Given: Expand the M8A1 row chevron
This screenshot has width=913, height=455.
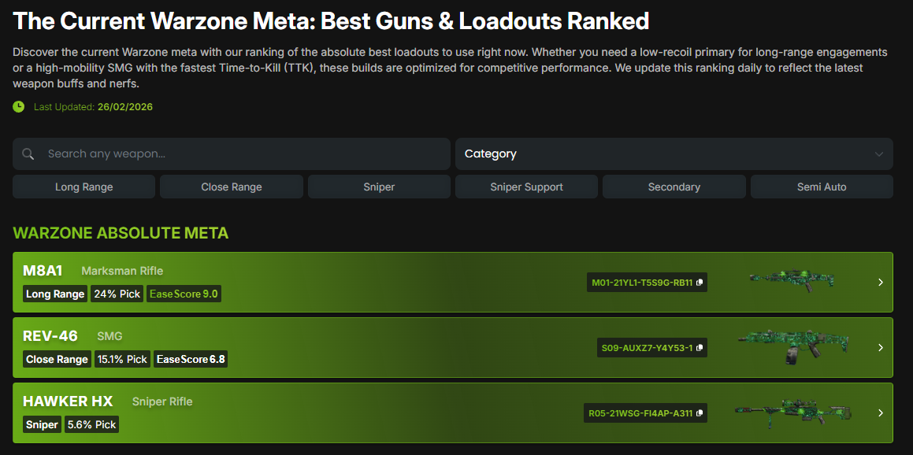Looking at the screenshot, I should [x=881, y=283].
